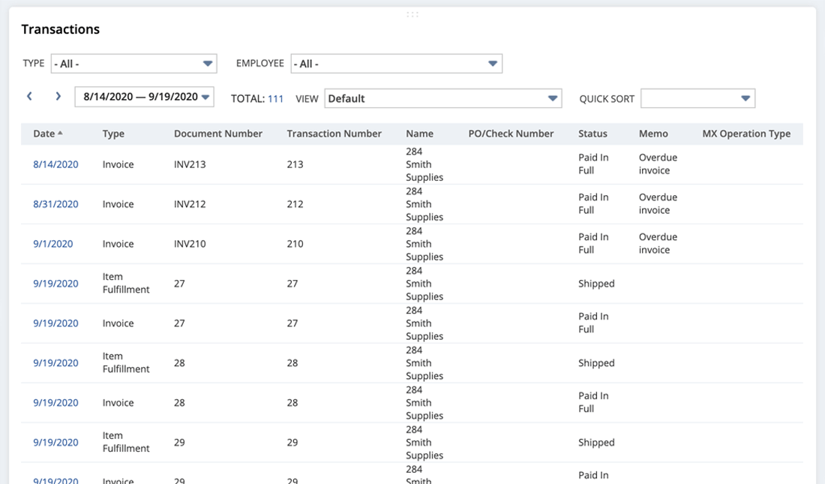Open the 9/1/2020 invoice INV210 date link
This screenshot has height=484, width=825.
pos(52,244)
